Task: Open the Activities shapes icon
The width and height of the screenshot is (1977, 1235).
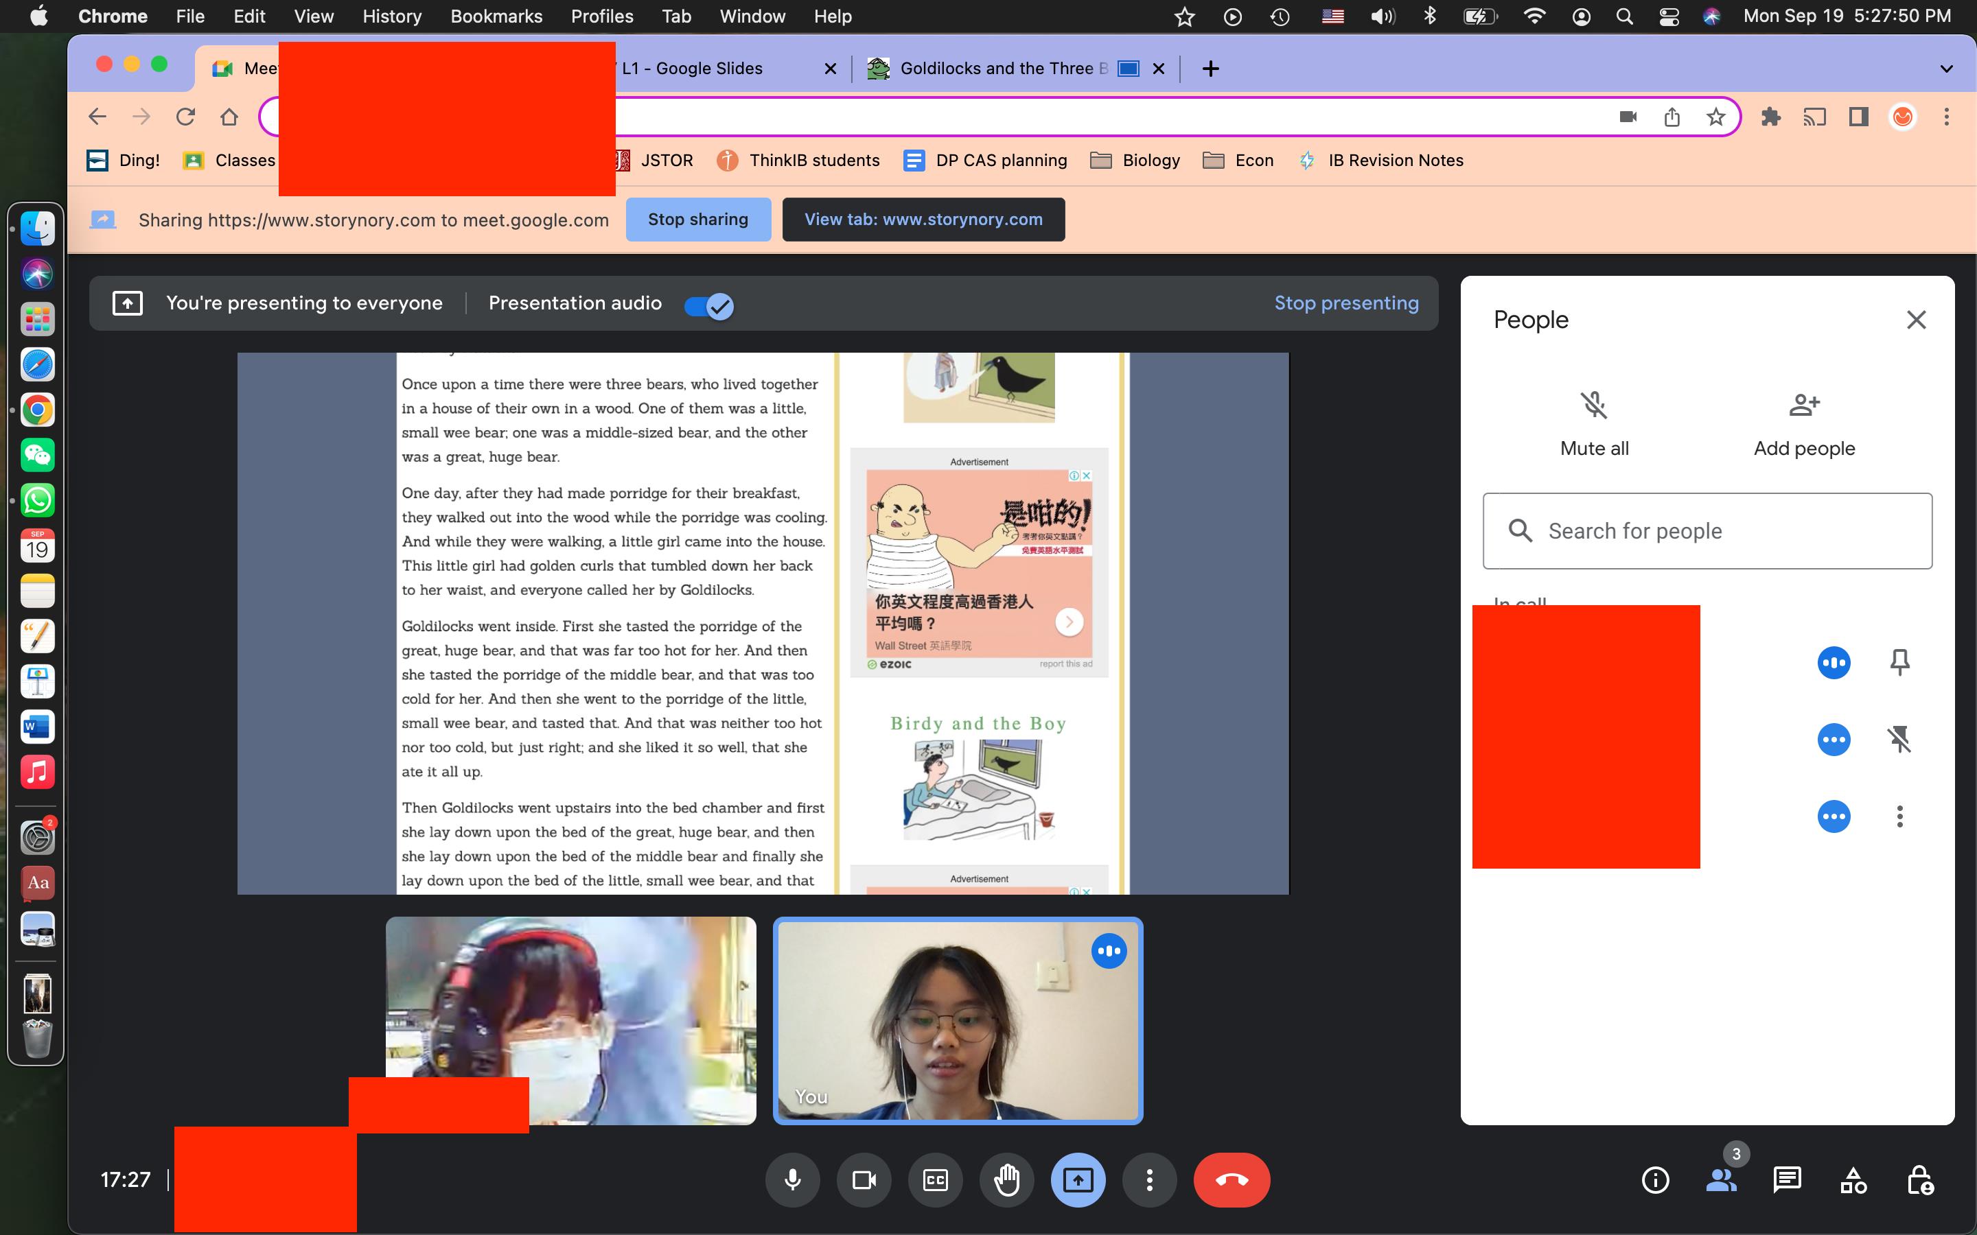Action: point(1853,1179)
